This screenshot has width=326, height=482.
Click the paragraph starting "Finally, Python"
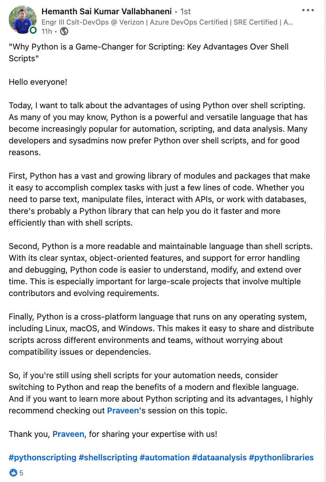[161, 334]
